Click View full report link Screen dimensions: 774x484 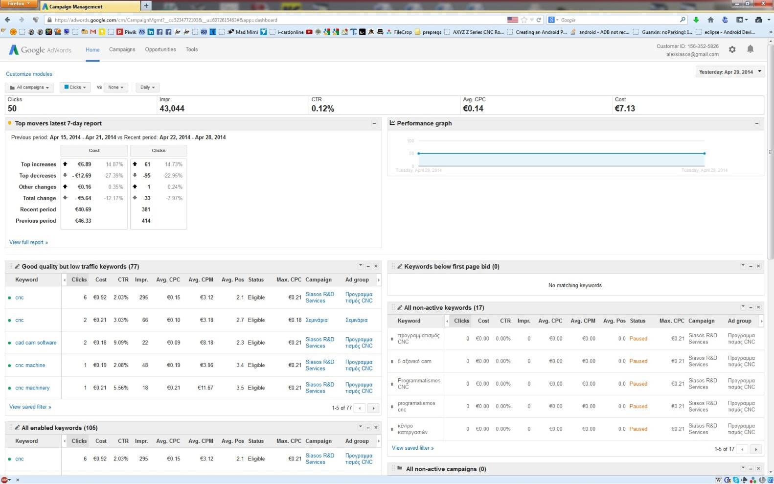click(x=28, y=242)
